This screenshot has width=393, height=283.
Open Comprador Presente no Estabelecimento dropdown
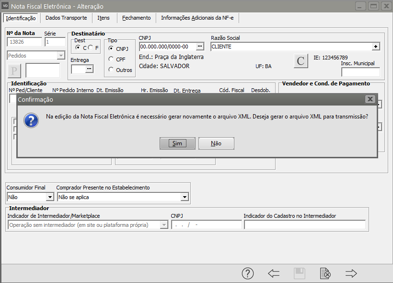point(185,197)
